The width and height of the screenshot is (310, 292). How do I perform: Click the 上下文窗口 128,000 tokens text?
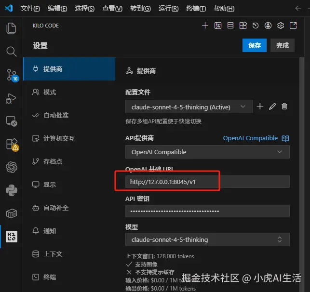160,256
